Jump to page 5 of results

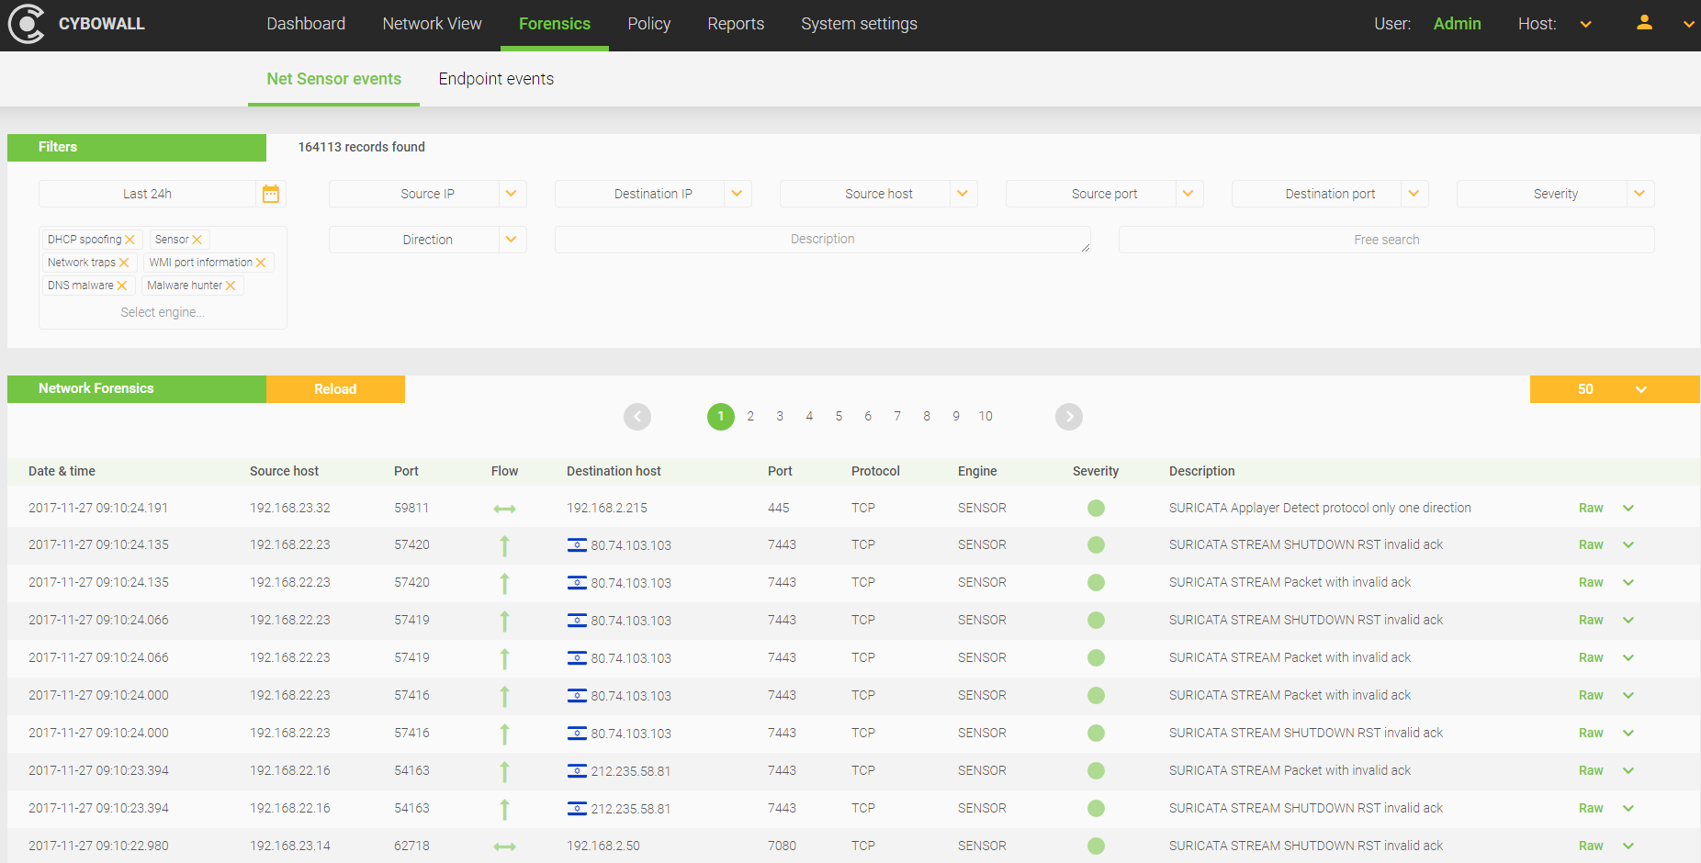[x=839, y=417]
